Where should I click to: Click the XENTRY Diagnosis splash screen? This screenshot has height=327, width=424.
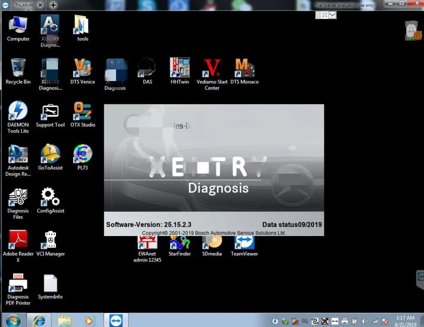[x=214, y=170]
